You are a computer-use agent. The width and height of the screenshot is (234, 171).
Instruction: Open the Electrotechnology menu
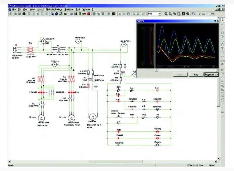click(x=54, y=9)
